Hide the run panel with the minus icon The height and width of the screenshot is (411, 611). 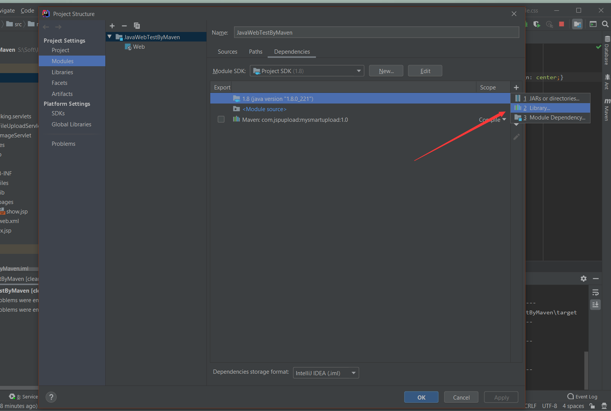coord(596,279)
